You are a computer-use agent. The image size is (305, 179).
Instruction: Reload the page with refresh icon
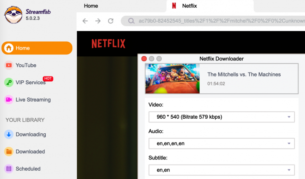click(111, 21)
